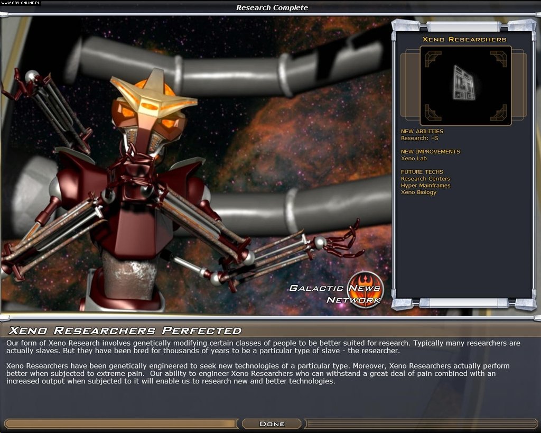Image resolution: width=541 pixels, height=433 pixels.
Task: Click the Research Complete title bar
Action: point(272,7)
